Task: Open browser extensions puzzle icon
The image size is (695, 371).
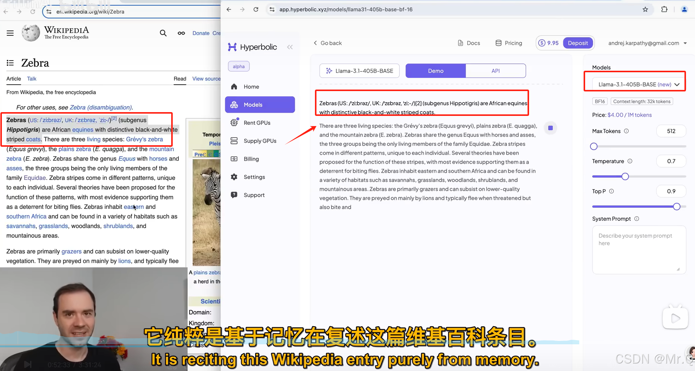Action: (664, 9)
